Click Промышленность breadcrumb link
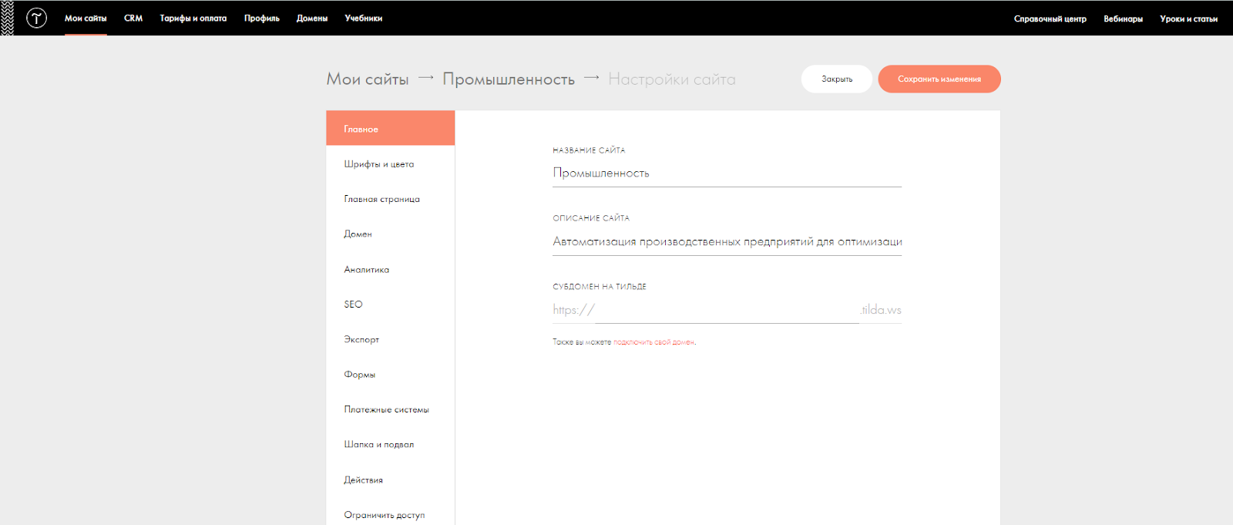 point(509,79)
